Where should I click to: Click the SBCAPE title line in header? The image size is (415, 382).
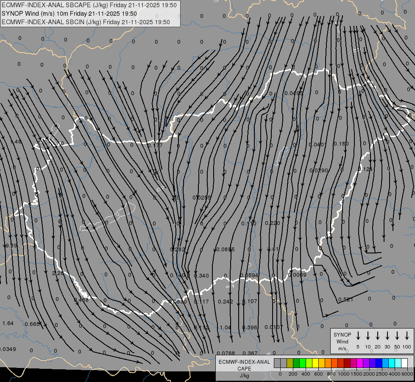89,5
